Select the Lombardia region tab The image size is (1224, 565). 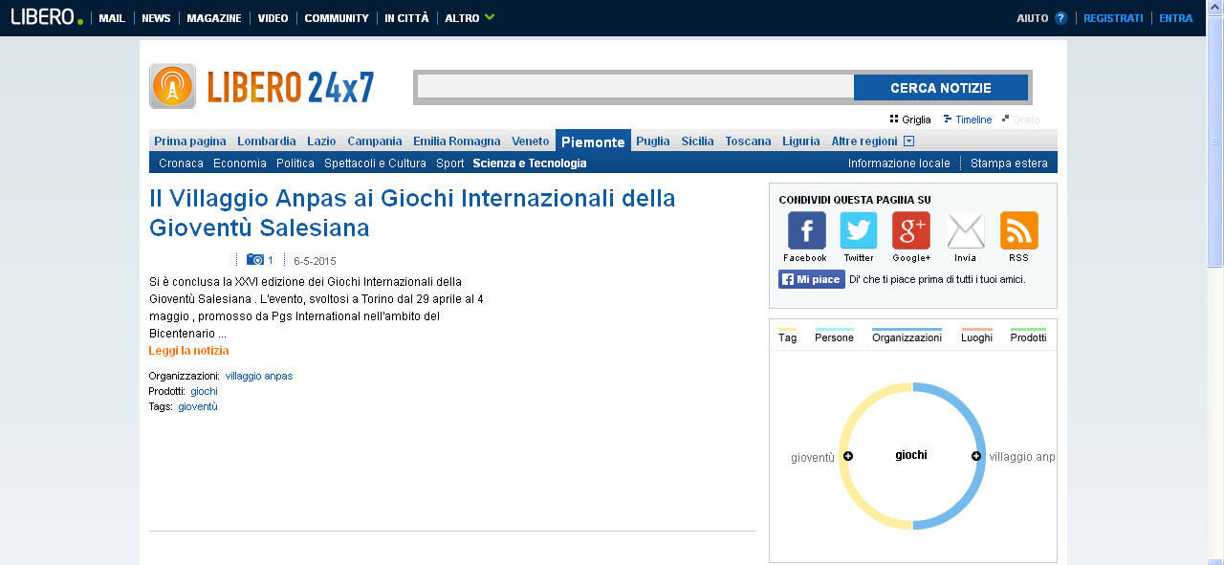coord(267,141)
